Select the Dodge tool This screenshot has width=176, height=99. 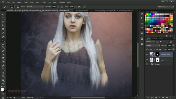[x=3, y=62]
